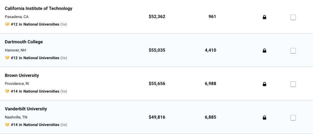The image size is (313, 134).
Task: Click the $55,035 tuition value for Dartmouth
Action: click(157, 50)
